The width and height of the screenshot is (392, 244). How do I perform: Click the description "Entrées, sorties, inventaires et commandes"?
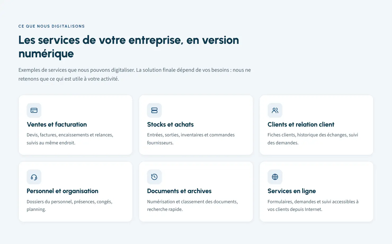[191, 139]
